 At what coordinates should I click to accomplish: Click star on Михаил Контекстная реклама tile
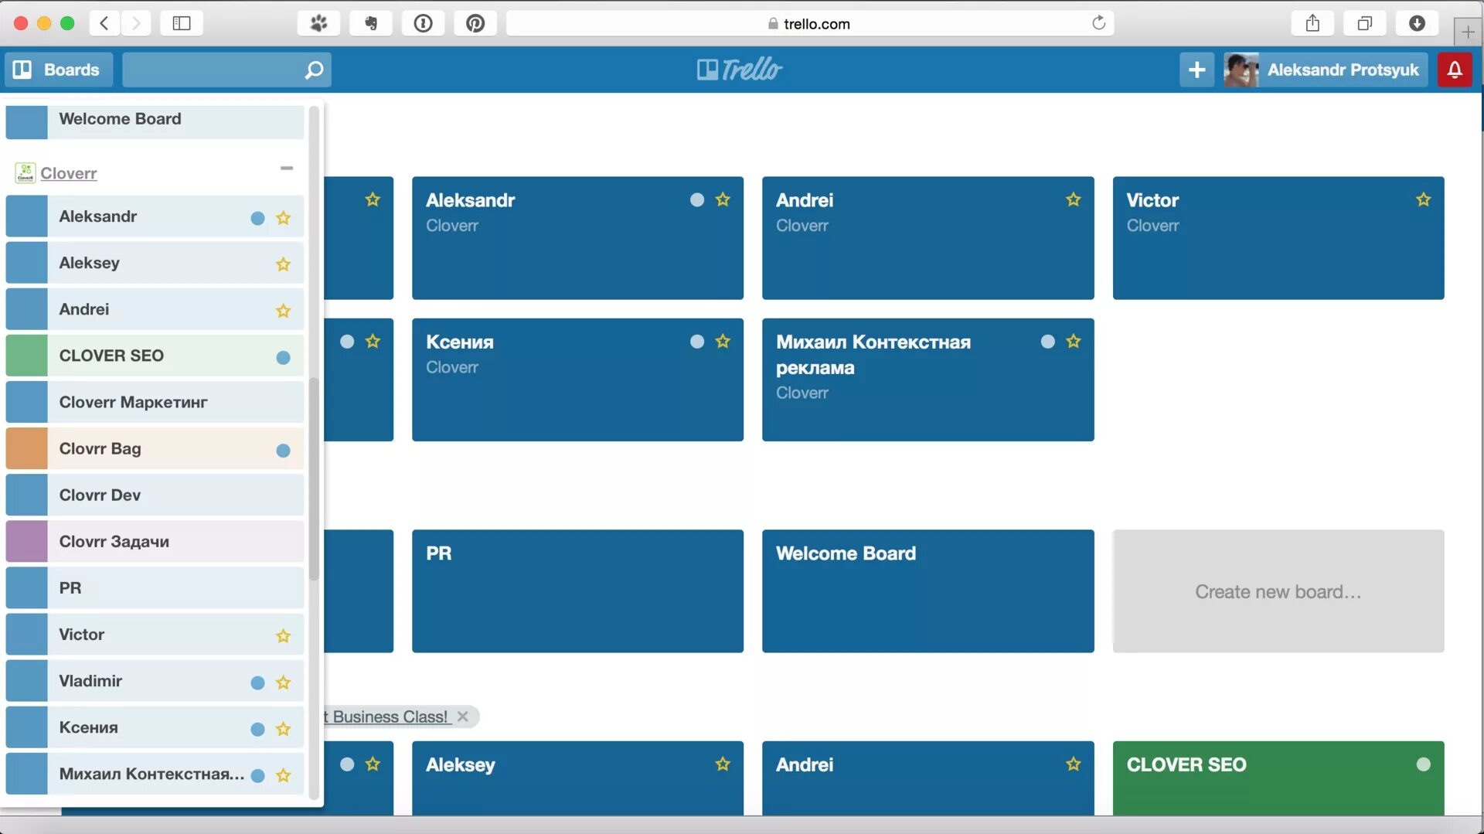(x=1073, y=341)
